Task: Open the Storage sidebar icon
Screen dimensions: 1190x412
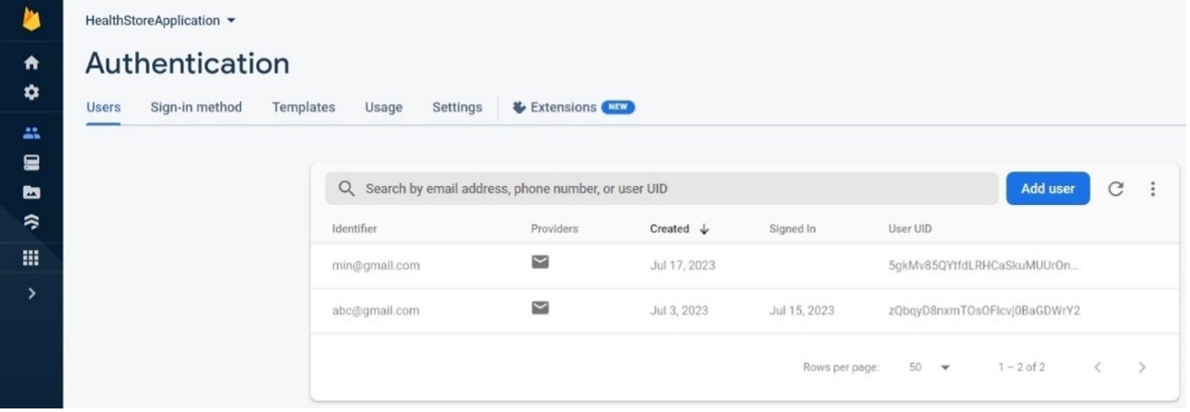Action: pos(31,192)
